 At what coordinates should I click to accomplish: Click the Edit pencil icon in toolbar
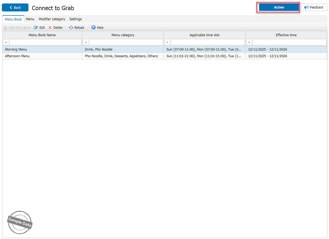pos(36,27)
